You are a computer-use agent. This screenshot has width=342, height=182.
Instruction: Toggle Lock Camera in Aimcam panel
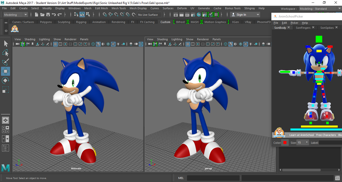tap(23, 44)
